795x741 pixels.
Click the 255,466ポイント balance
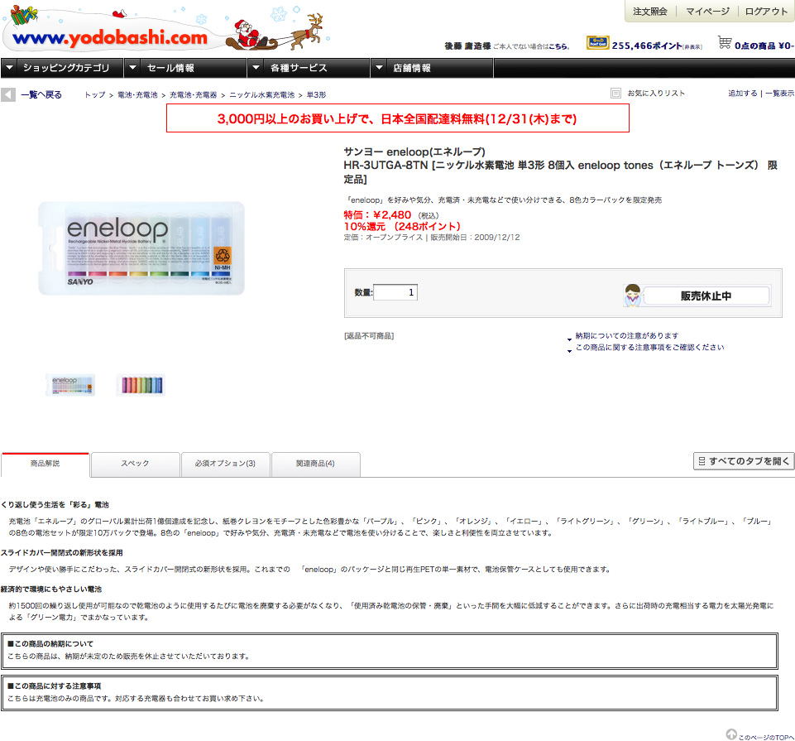(647, 46)
